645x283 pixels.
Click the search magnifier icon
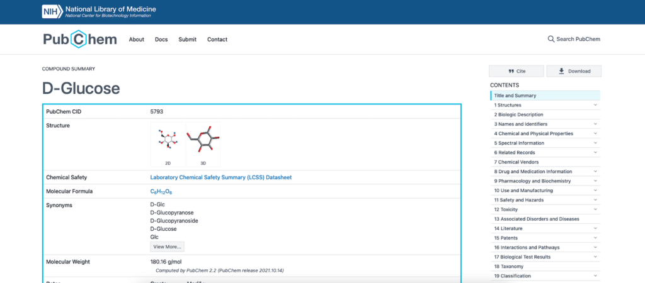point(551,39)
